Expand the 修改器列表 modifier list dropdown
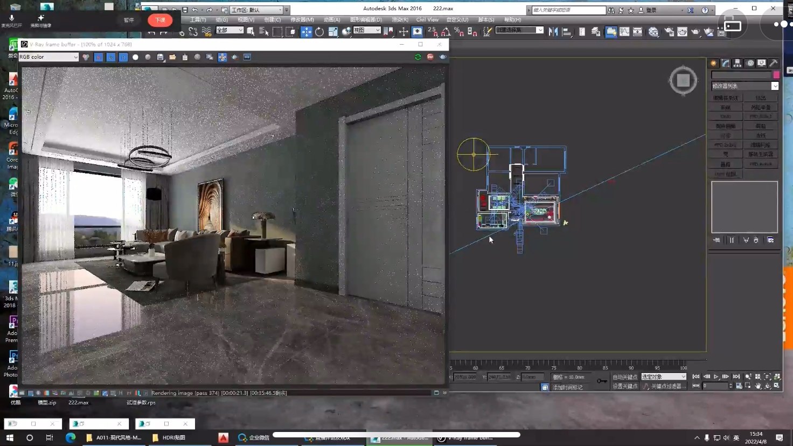Viewport: 793px width, 446px height. 775,86
